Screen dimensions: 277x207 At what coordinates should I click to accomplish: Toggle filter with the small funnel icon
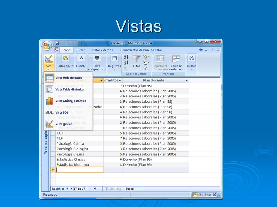click(145, 68)
